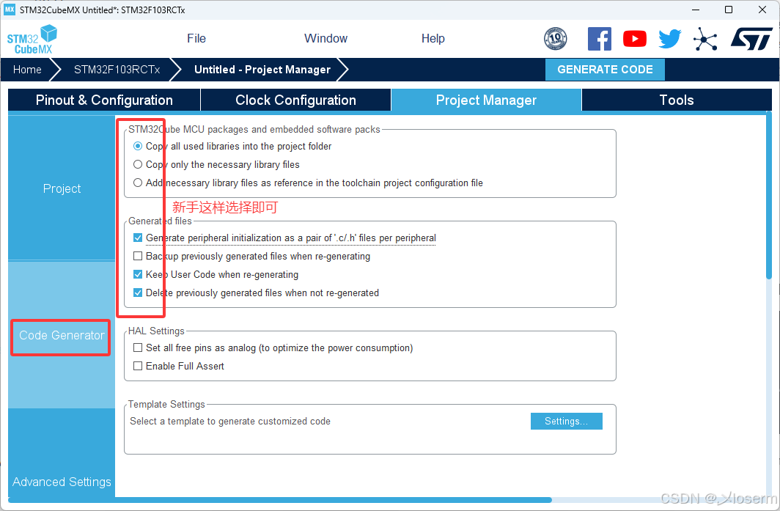Click the Template Settings group label

click(166, 404)
